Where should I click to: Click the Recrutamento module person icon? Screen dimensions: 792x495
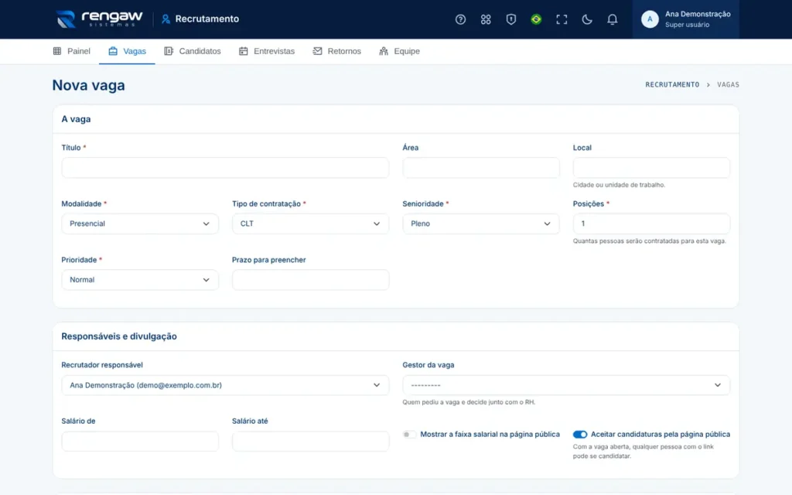(166, 19)
